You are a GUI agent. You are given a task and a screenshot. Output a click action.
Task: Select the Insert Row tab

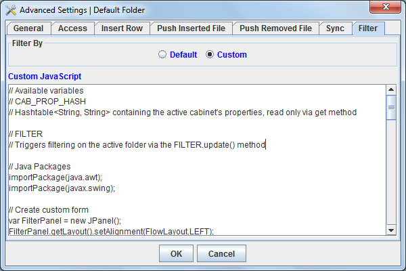point(122,28)
